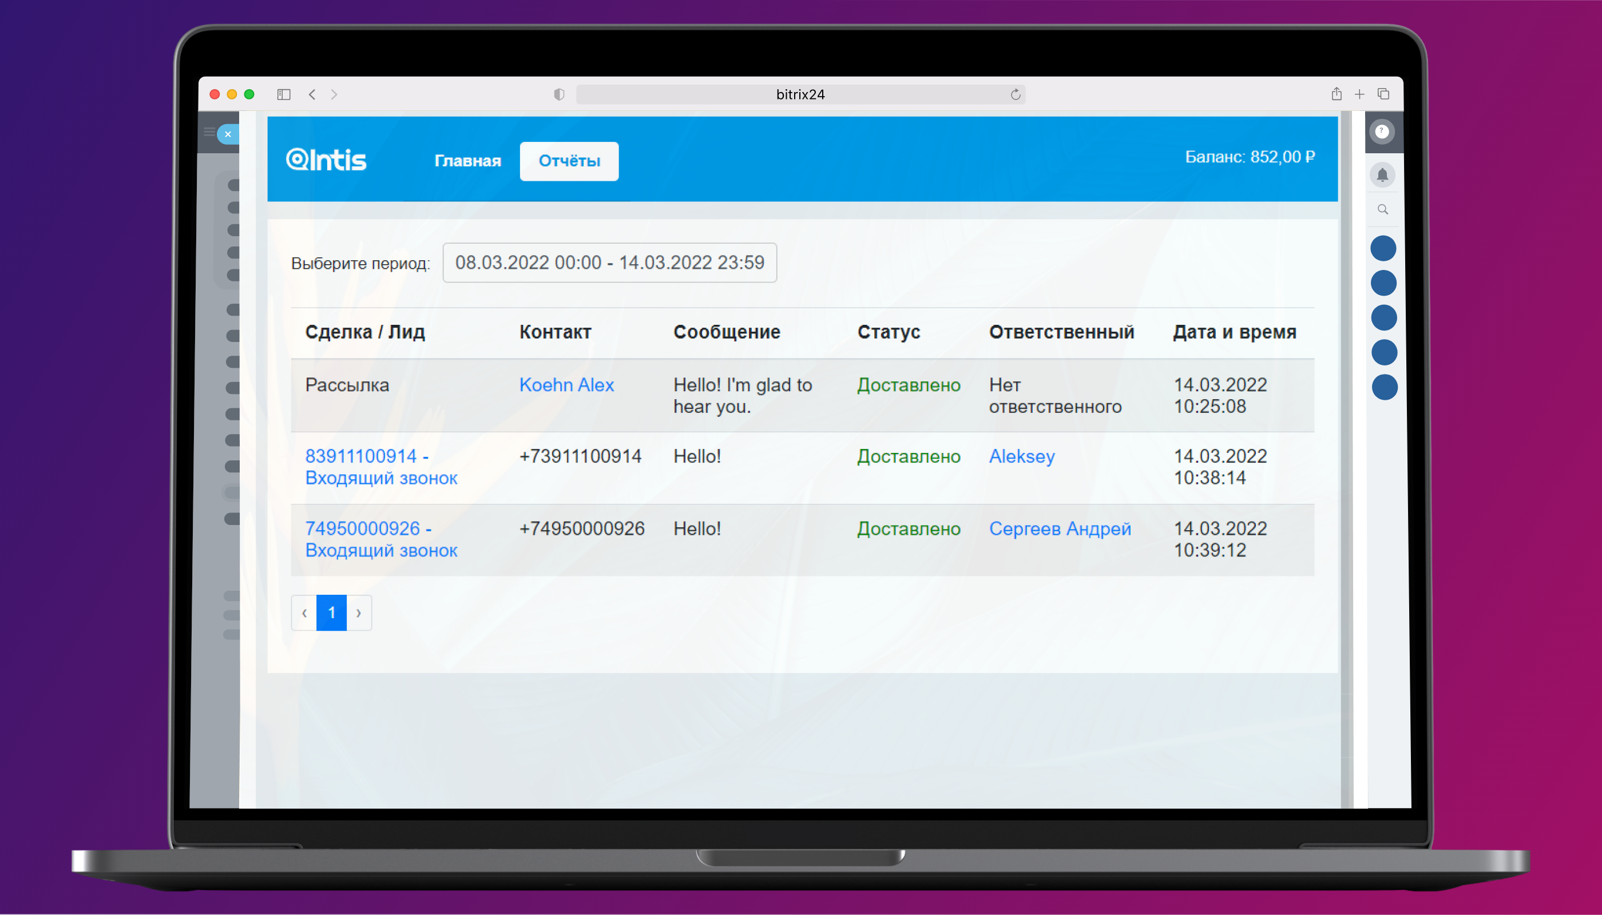The height and width of the screenshot is (915, 1602).
Task: Click the browser forward arrow
Action: 334,94
